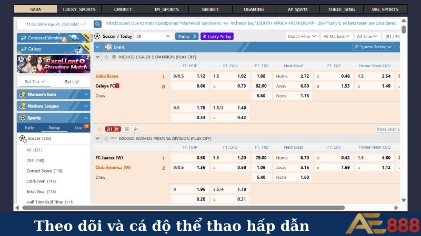Open the All Time dropdown
Image resolution: width=421 pixels, height=236 pixels.
367,36
